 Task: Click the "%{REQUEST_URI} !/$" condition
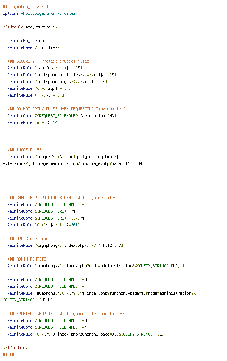41,211
